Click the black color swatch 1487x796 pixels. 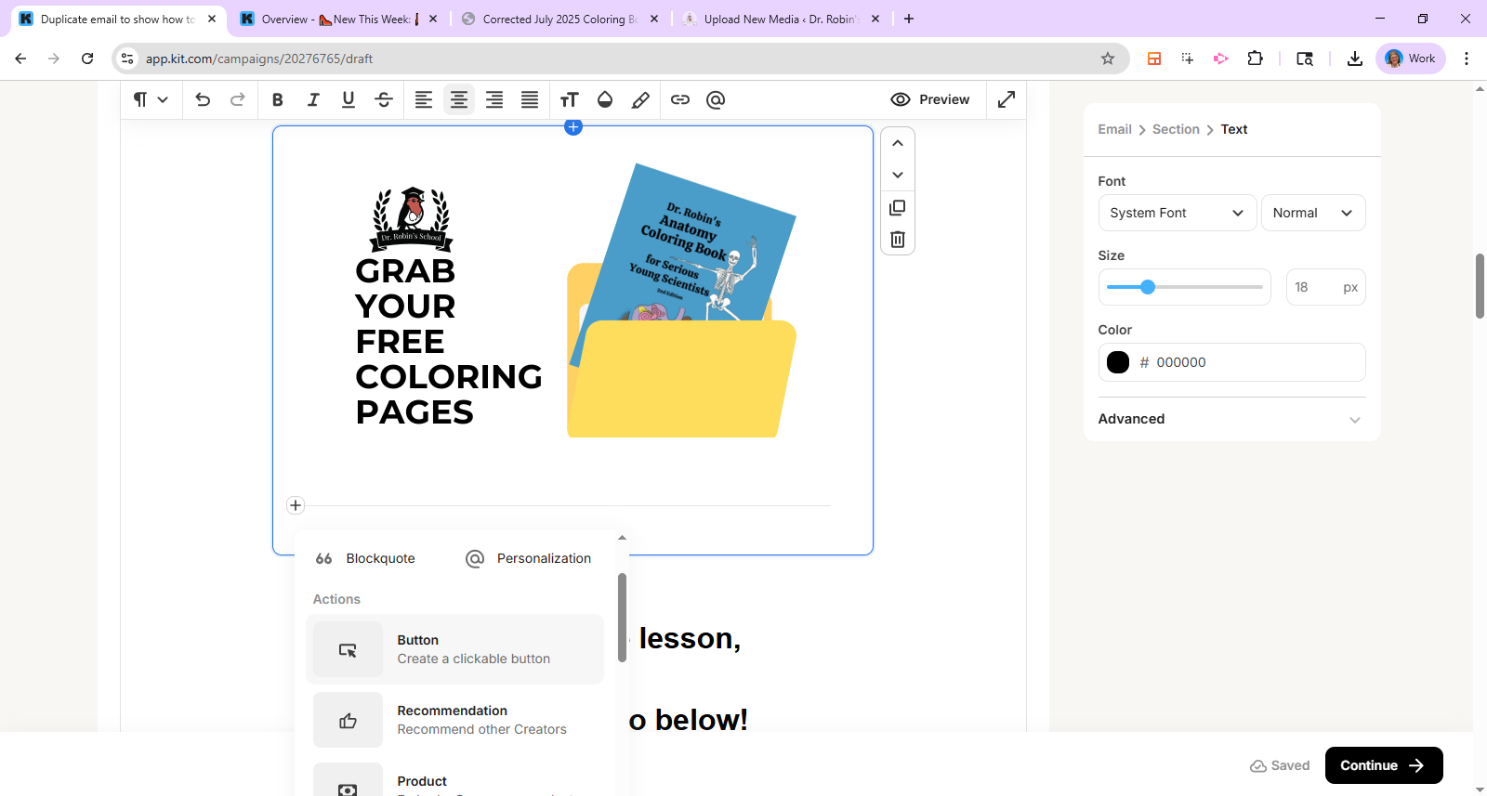[x=1118, y=362]
